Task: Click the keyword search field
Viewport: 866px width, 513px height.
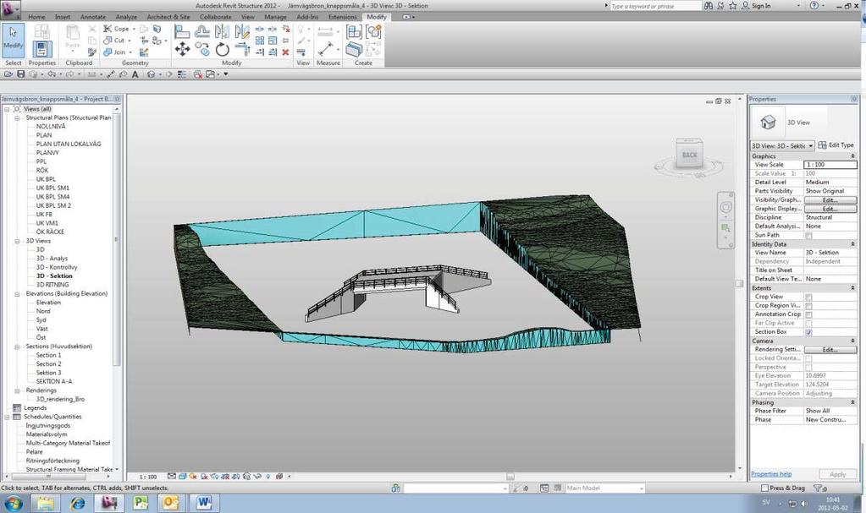Action: click(655, 6)
